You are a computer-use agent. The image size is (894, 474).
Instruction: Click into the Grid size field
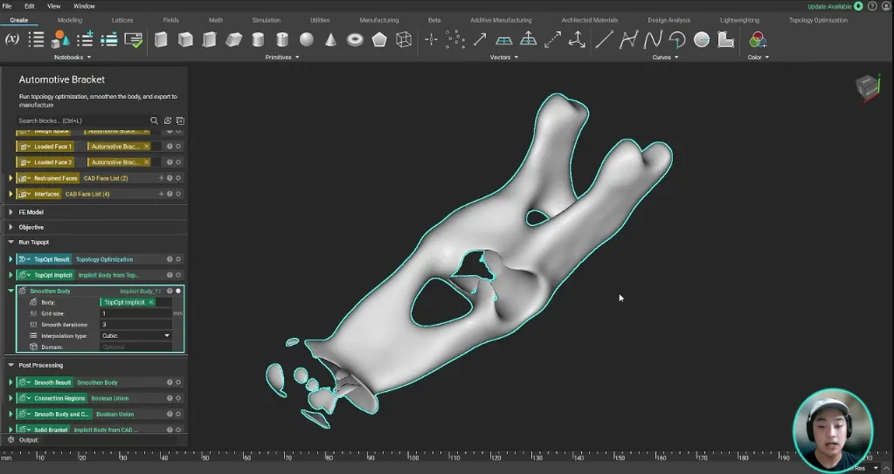tap(136, 313)
